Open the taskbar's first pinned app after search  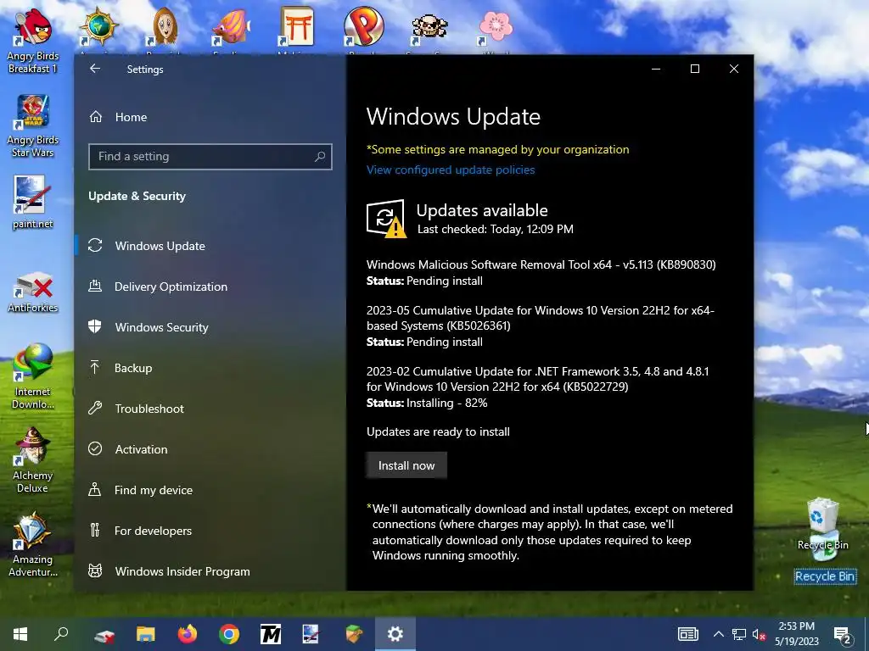104,635
